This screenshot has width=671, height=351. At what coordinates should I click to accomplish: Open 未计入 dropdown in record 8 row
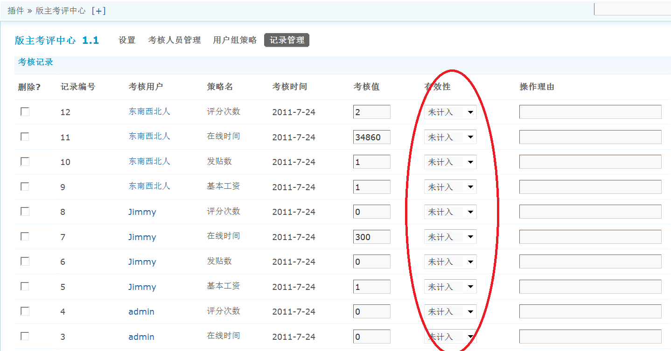(x=450, y=212)
